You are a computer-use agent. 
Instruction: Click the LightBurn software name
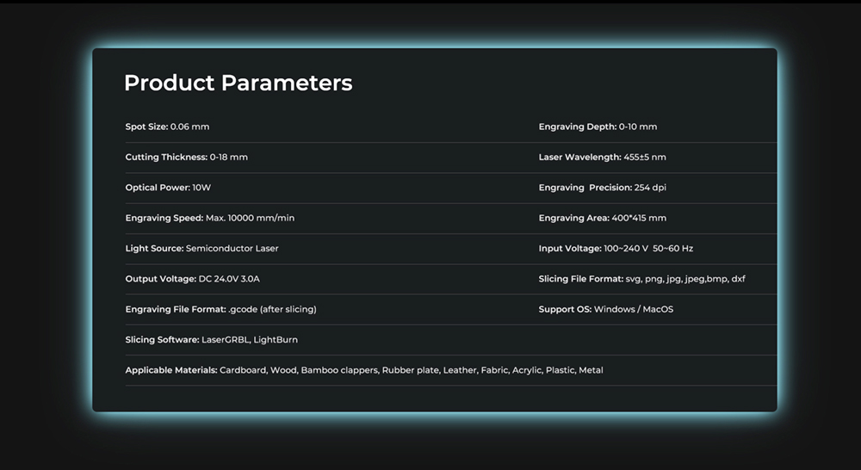pos(276,340)
